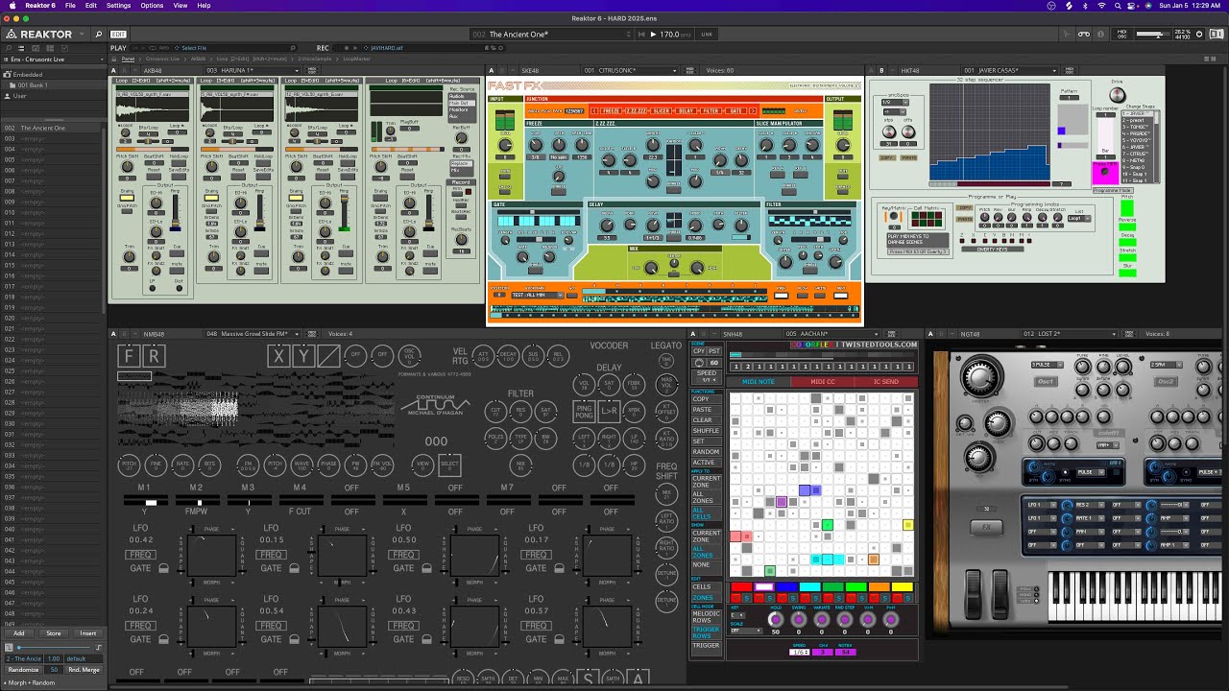The image size is (1229, 691).
Task: Pick the yellow color swatch in Colorflex
Action: pos(903,587)
